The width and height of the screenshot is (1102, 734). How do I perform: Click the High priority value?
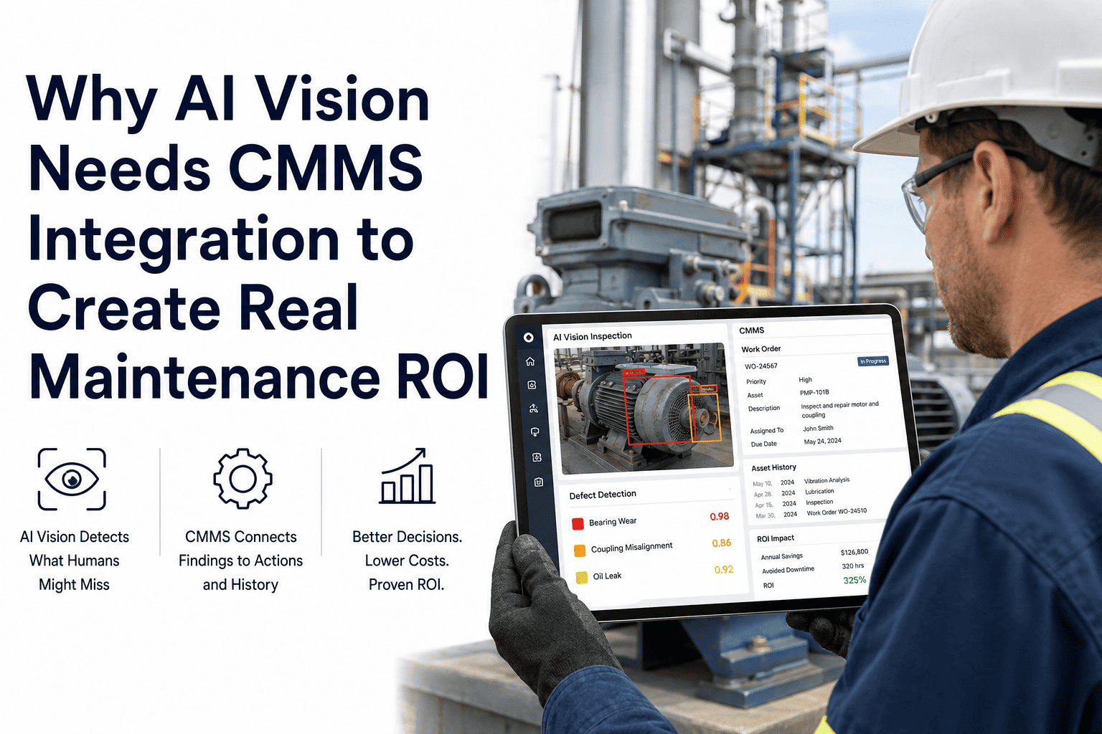(x=806, y=380)
